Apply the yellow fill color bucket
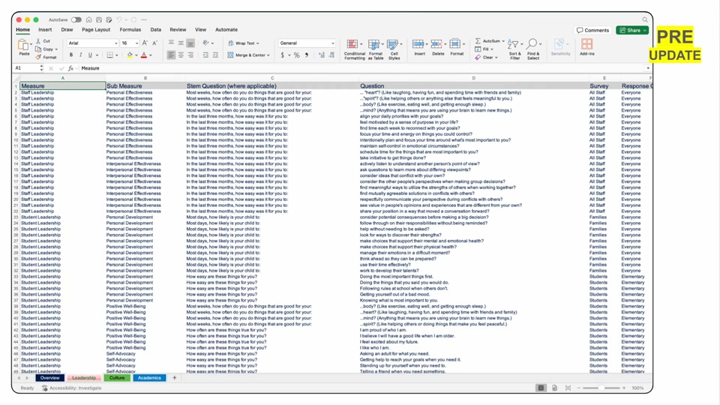Viewport: 720px width, 405px height. pos(130,55)
